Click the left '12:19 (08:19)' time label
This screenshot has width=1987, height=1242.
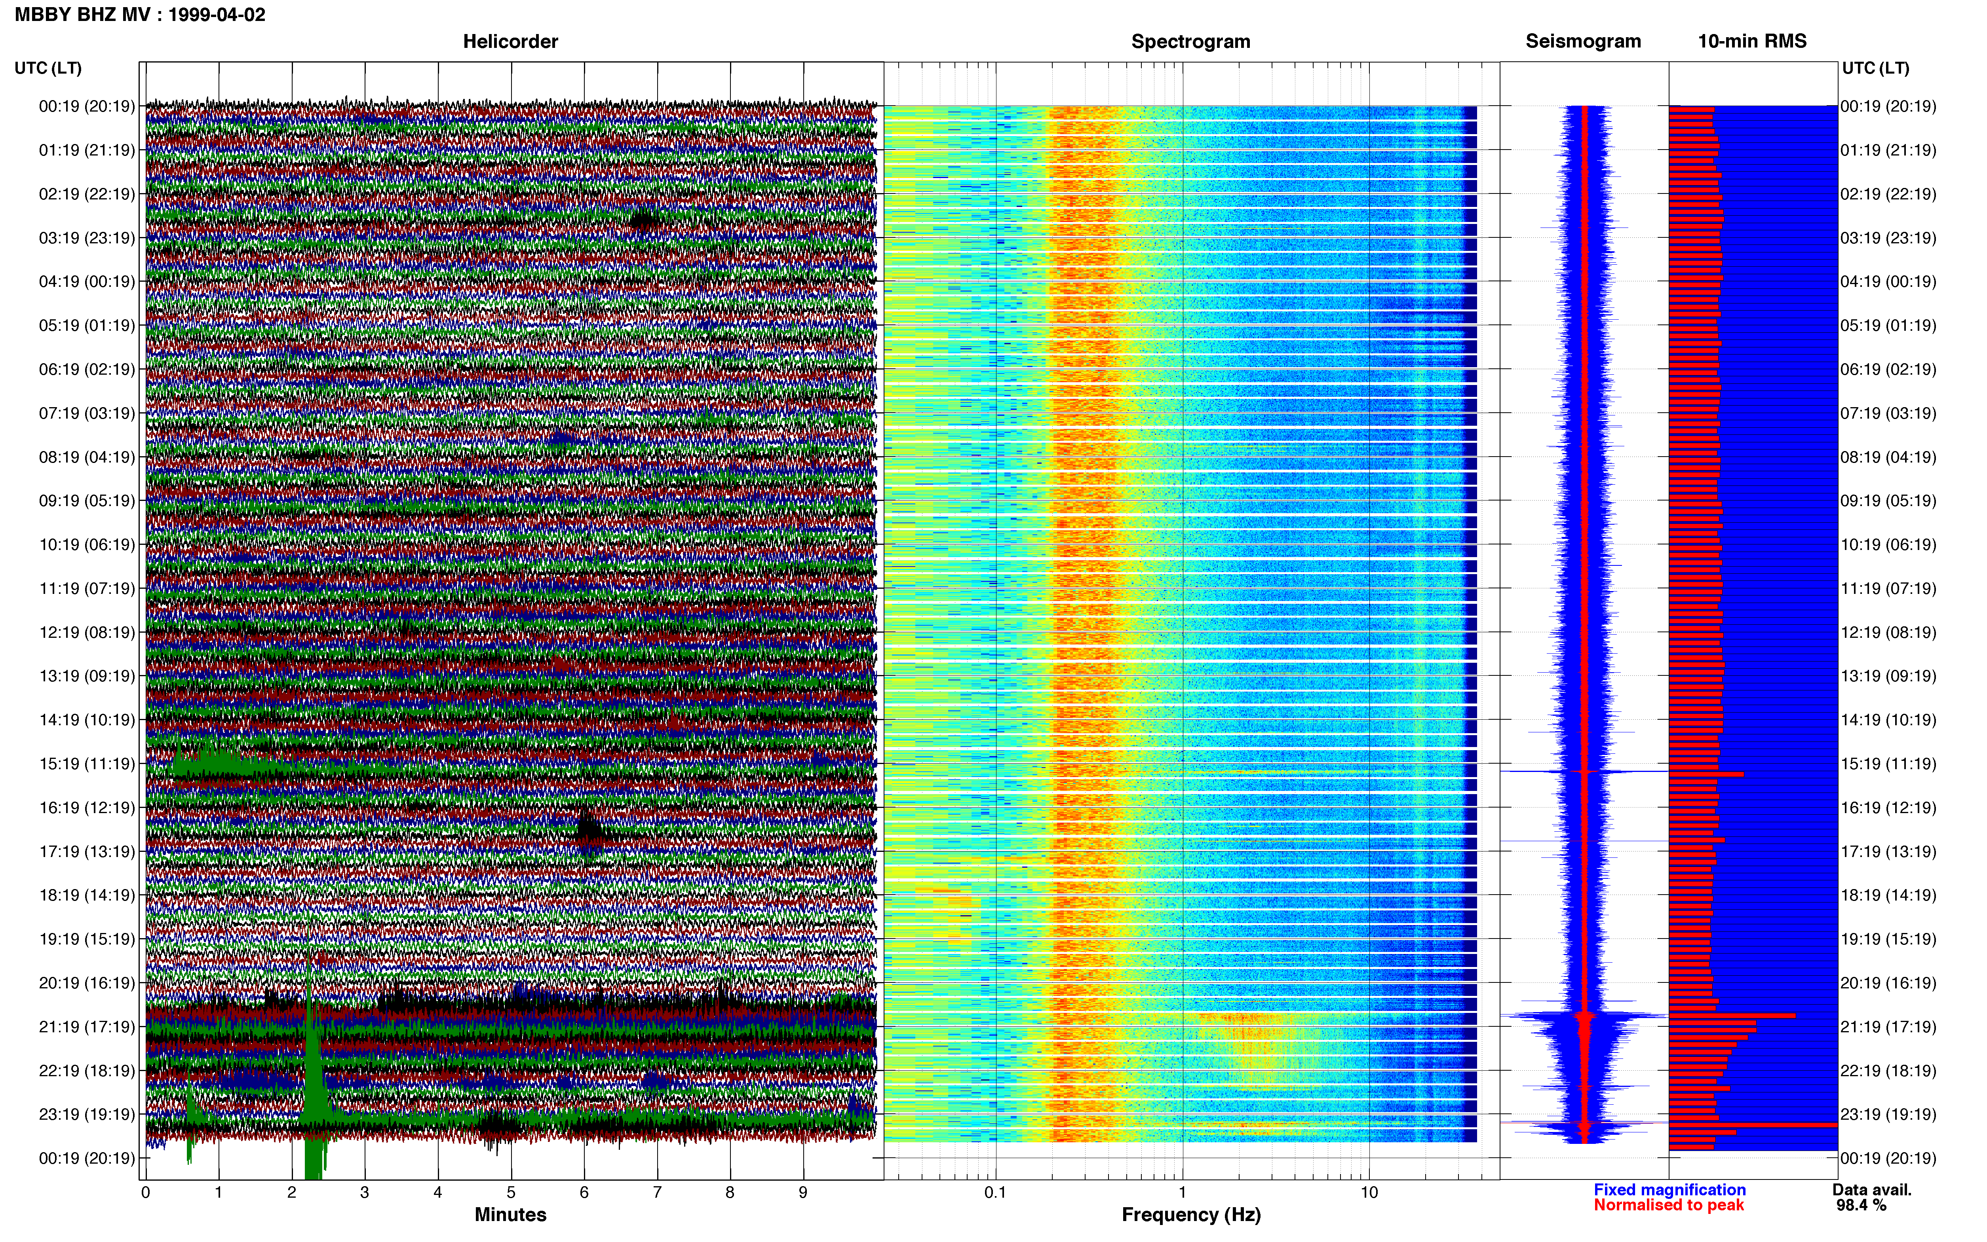[x=86, y=633]
